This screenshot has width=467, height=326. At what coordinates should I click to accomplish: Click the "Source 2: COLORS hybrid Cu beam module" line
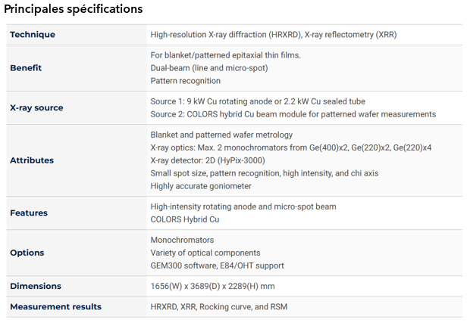(293, 114)
